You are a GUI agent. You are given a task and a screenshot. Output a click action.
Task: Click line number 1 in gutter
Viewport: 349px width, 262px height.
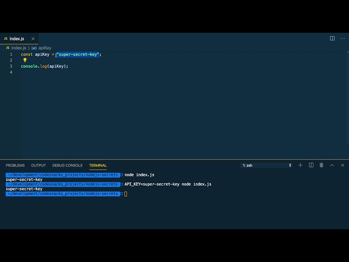tap(11, 55)
